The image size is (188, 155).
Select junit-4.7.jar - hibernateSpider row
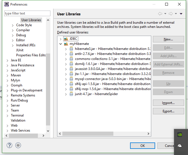(x=96, y=94)
